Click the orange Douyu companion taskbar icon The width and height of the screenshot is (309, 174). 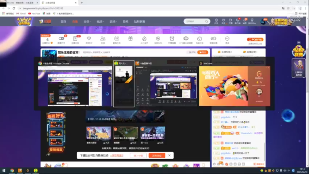pos(20,171)
